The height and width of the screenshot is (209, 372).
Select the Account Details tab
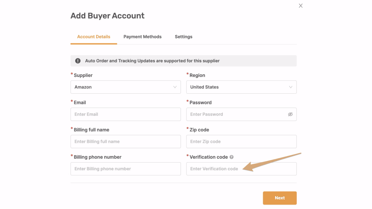tap(94, 37)
